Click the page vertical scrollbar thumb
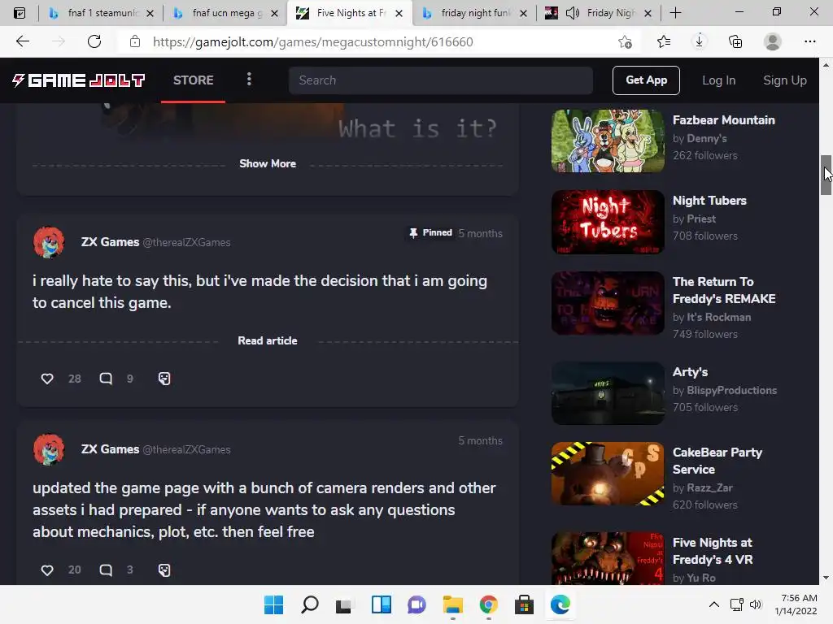 click(x=826, y=175)
